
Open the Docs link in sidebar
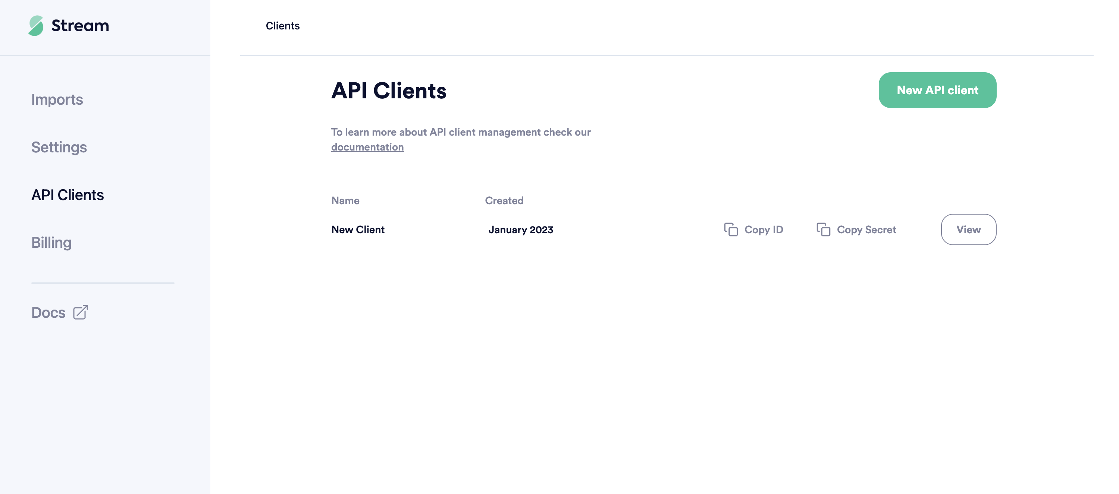coord(48,313)
